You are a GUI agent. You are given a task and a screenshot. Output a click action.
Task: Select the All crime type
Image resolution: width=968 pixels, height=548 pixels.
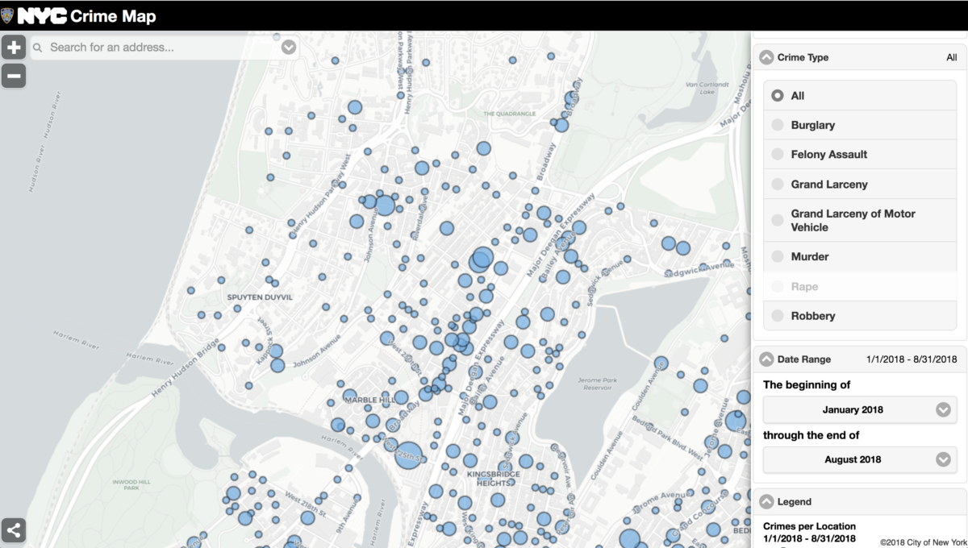click(860, 95)
